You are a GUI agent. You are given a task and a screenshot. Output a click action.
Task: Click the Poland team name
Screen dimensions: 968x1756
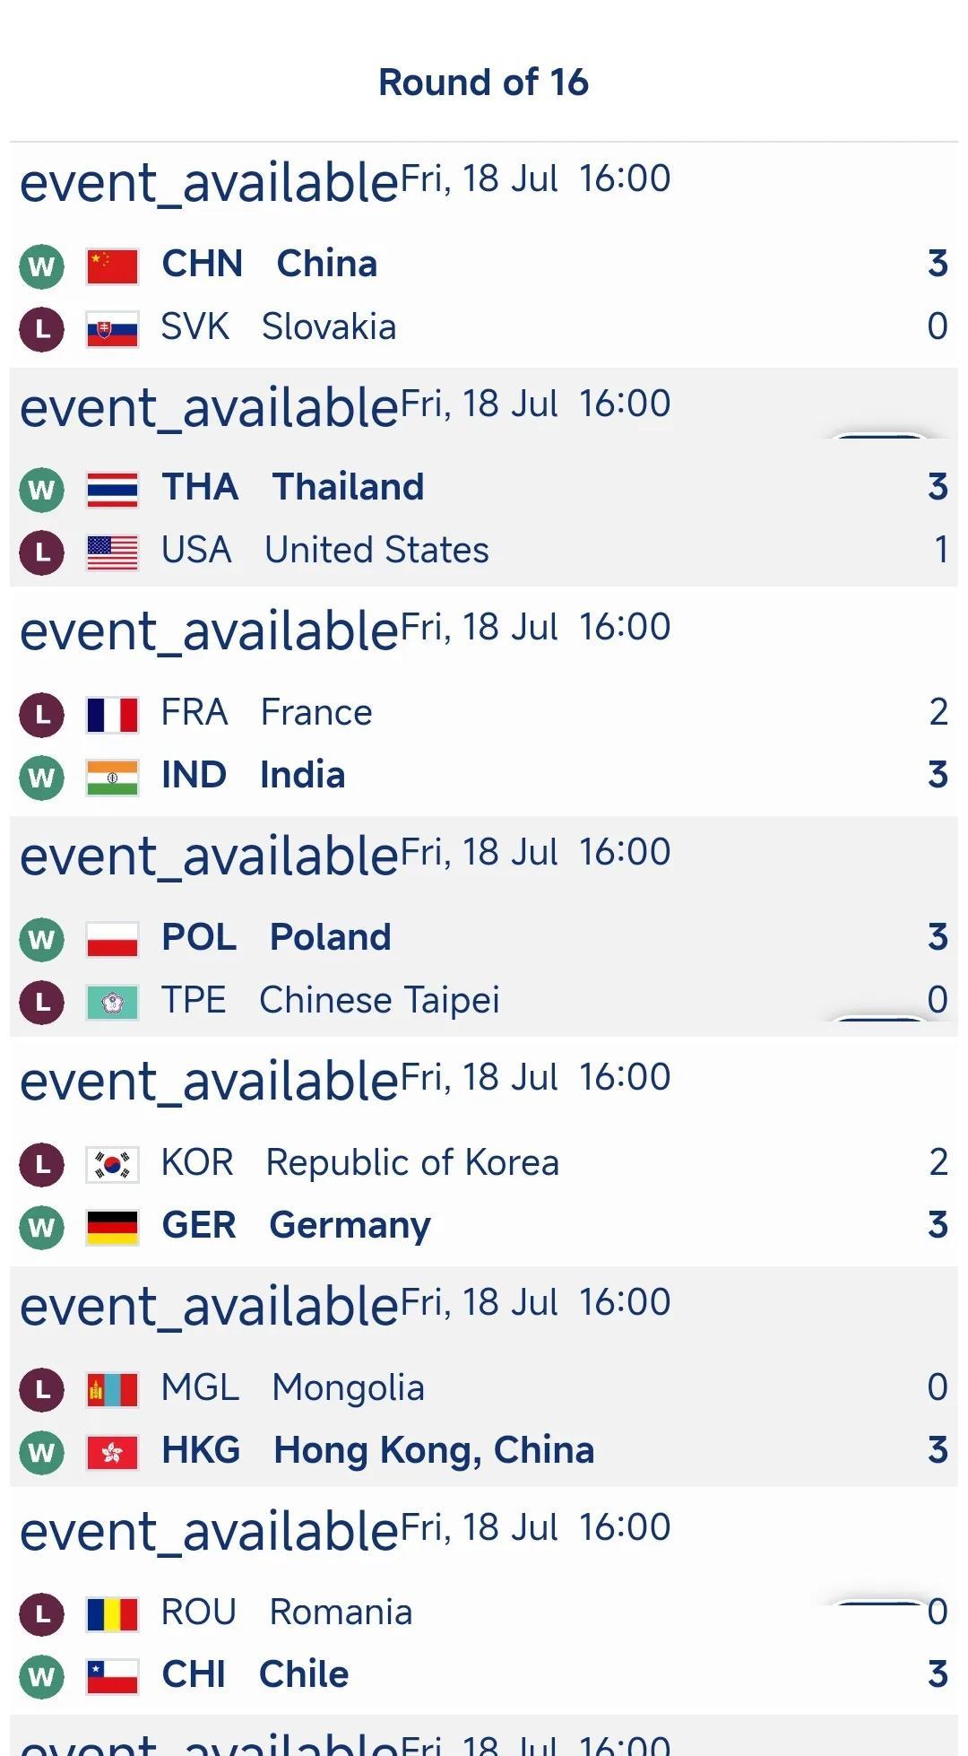pyautogui.click(x=330, y=937)
